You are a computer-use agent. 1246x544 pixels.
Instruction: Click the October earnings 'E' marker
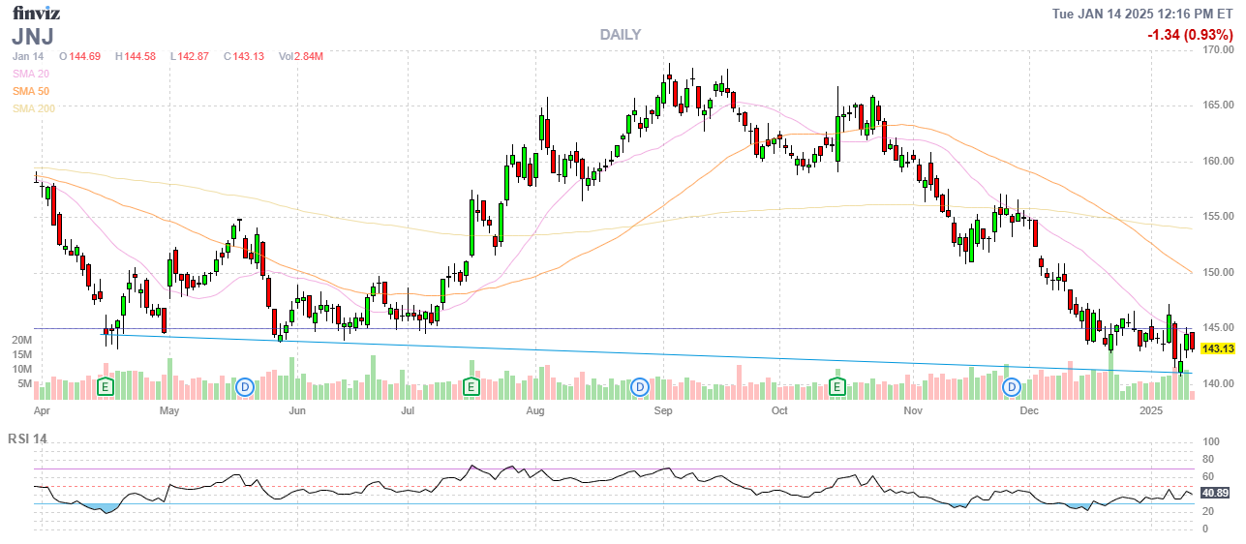[x=837, y=387]
